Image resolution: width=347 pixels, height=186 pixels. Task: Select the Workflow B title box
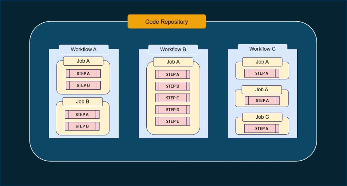click(x=173, y=49)
